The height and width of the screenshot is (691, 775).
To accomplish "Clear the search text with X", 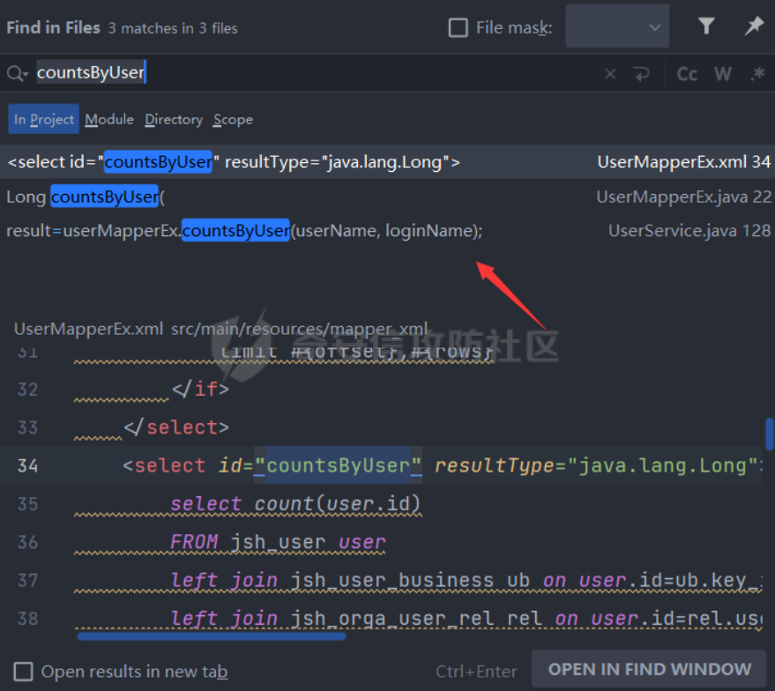I will click(610, 74).
